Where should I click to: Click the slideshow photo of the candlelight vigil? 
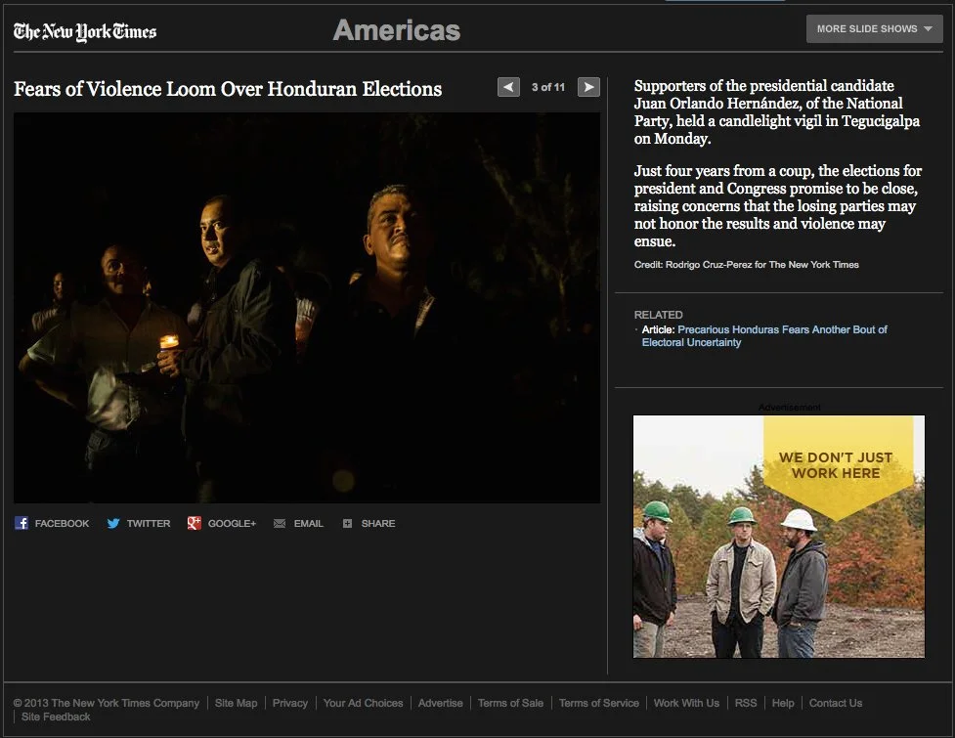[x=306, y=308]
